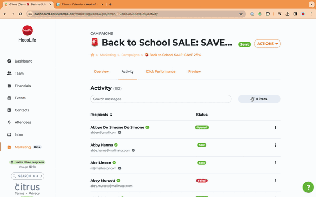Click Failed status badge for Abey Murcott
The image size is (316, 197).
202,181
